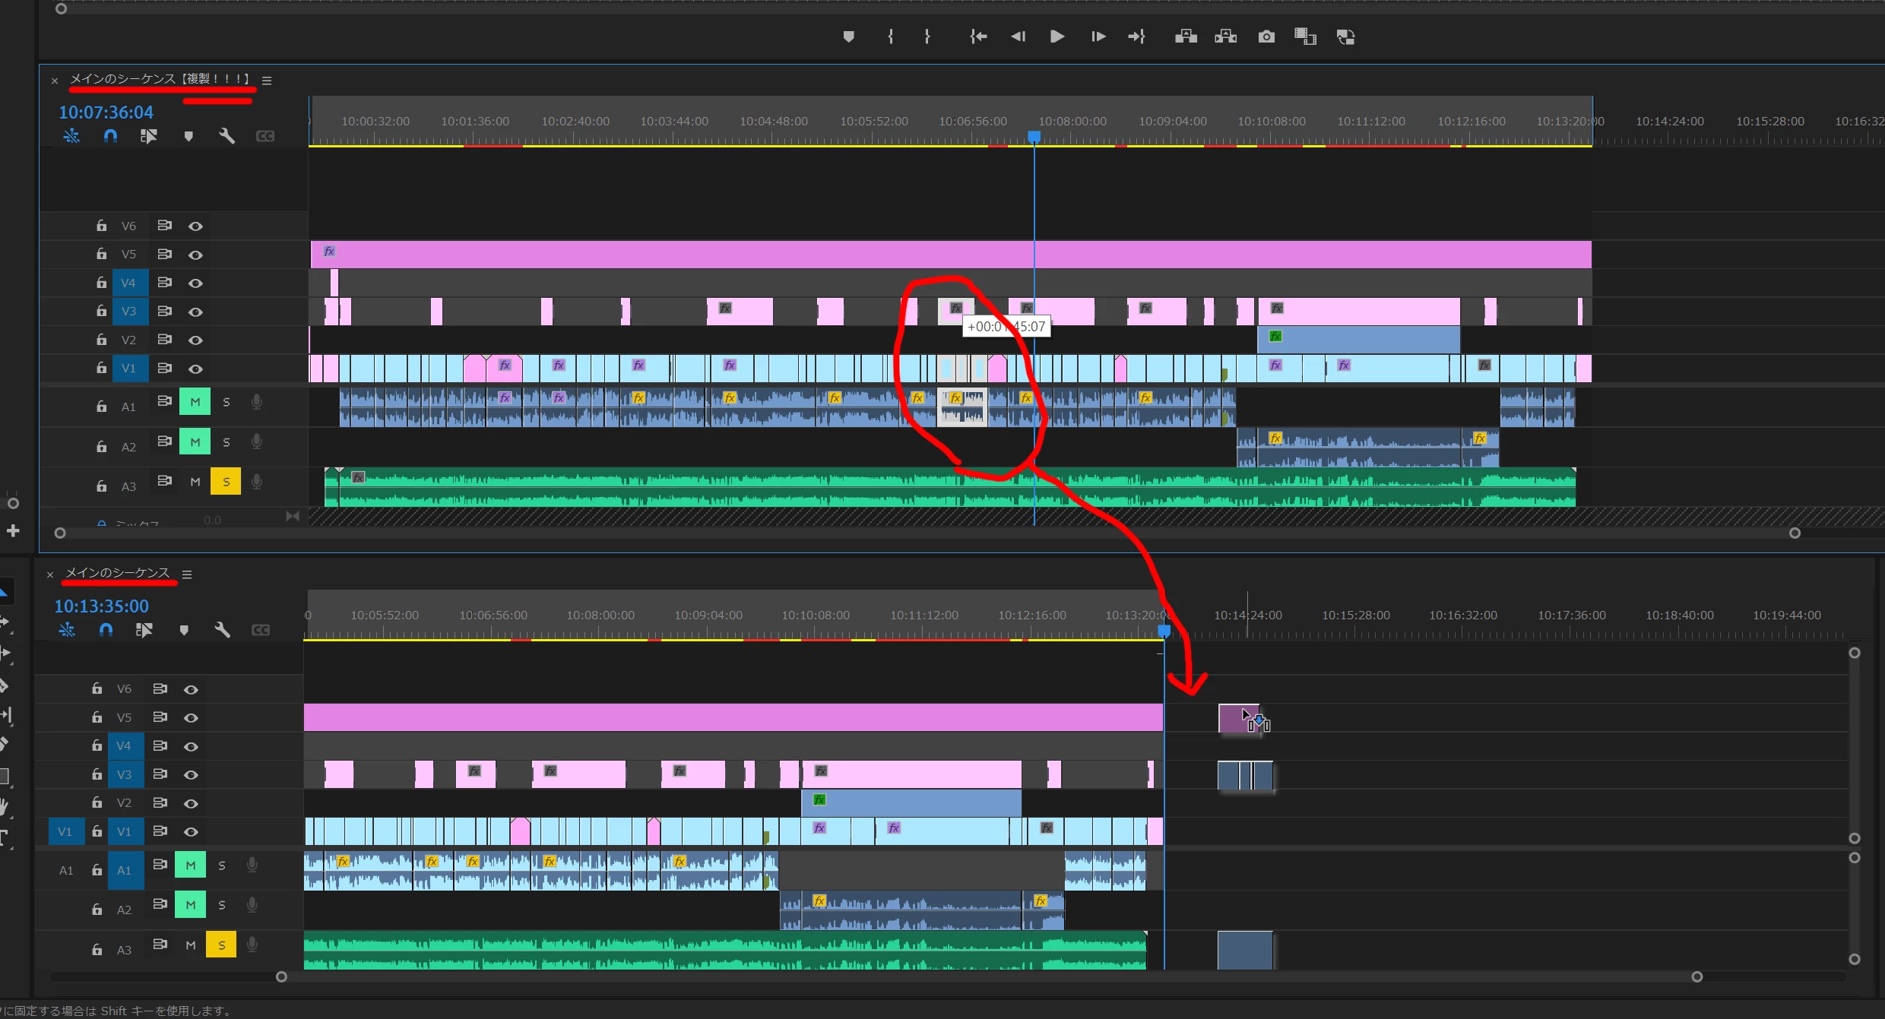Open panel menu of メインのシーケンス tab
This screenshot has height=1019, width=1885.
click(x=187, y=574)
